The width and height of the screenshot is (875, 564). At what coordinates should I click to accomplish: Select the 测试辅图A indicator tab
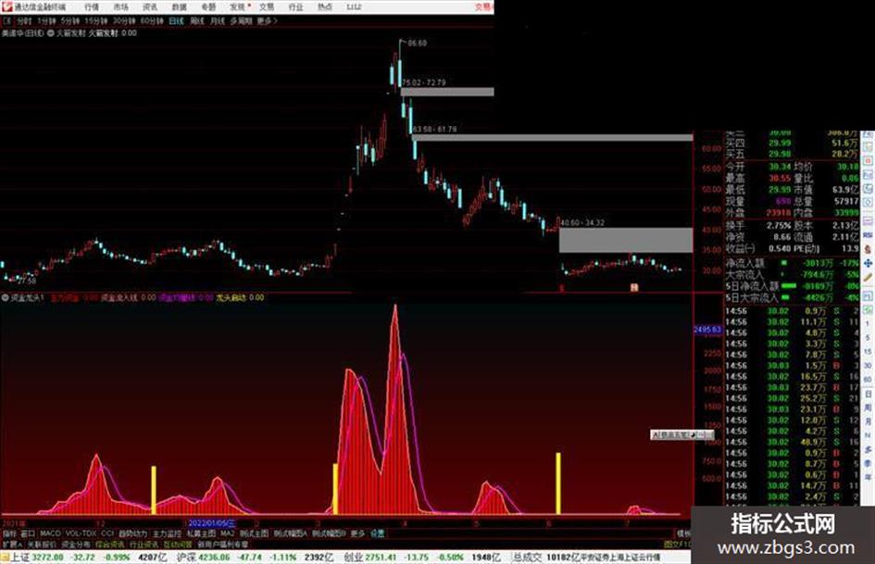coord(290,533)
